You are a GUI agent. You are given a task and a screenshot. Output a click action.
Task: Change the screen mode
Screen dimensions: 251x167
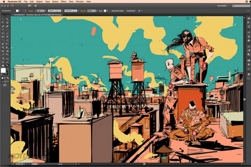5,85
